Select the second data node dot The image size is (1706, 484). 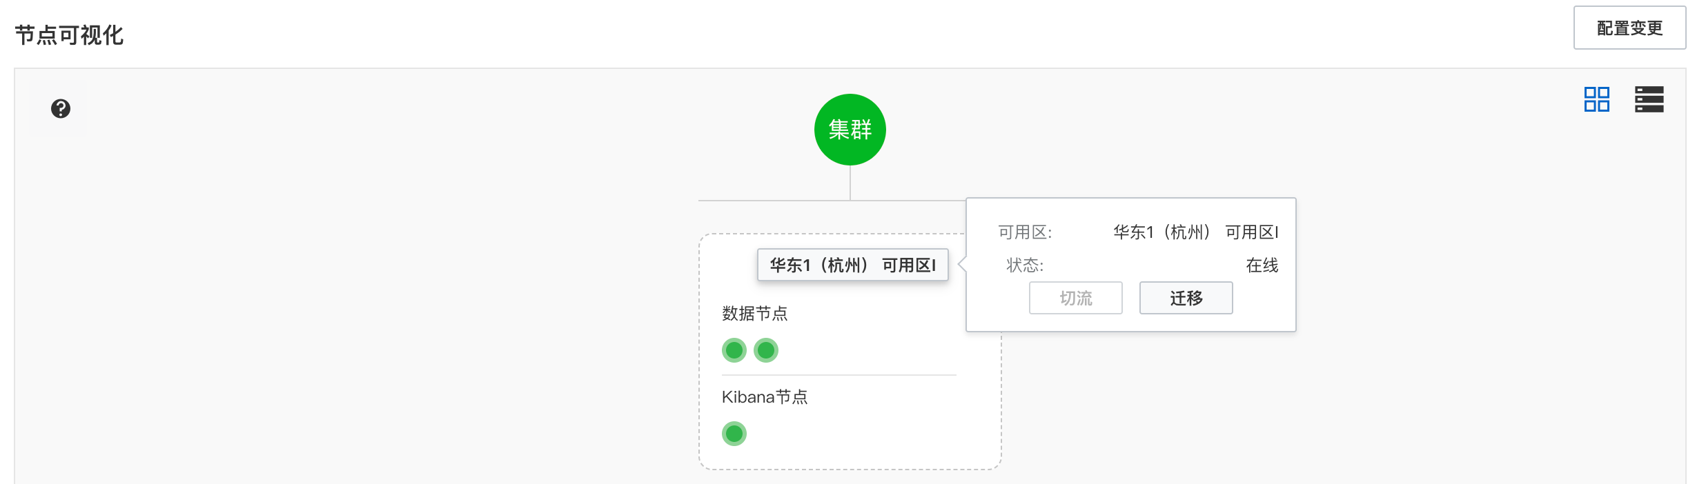(765, 350)
